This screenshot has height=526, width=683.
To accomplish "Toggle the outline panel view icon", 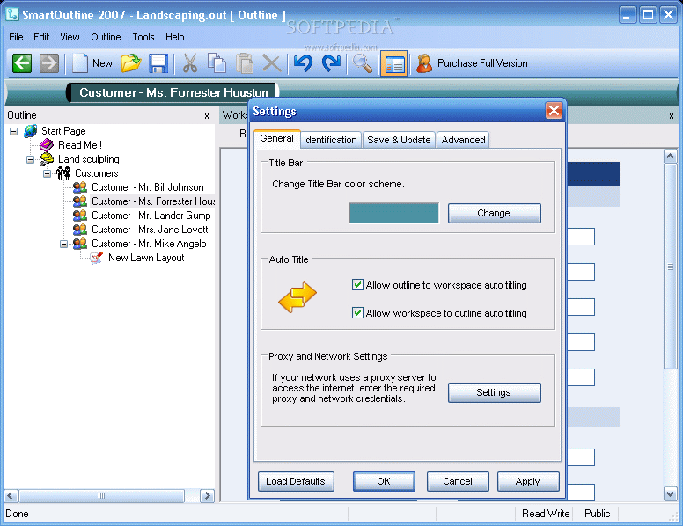I will click(393, 63).
